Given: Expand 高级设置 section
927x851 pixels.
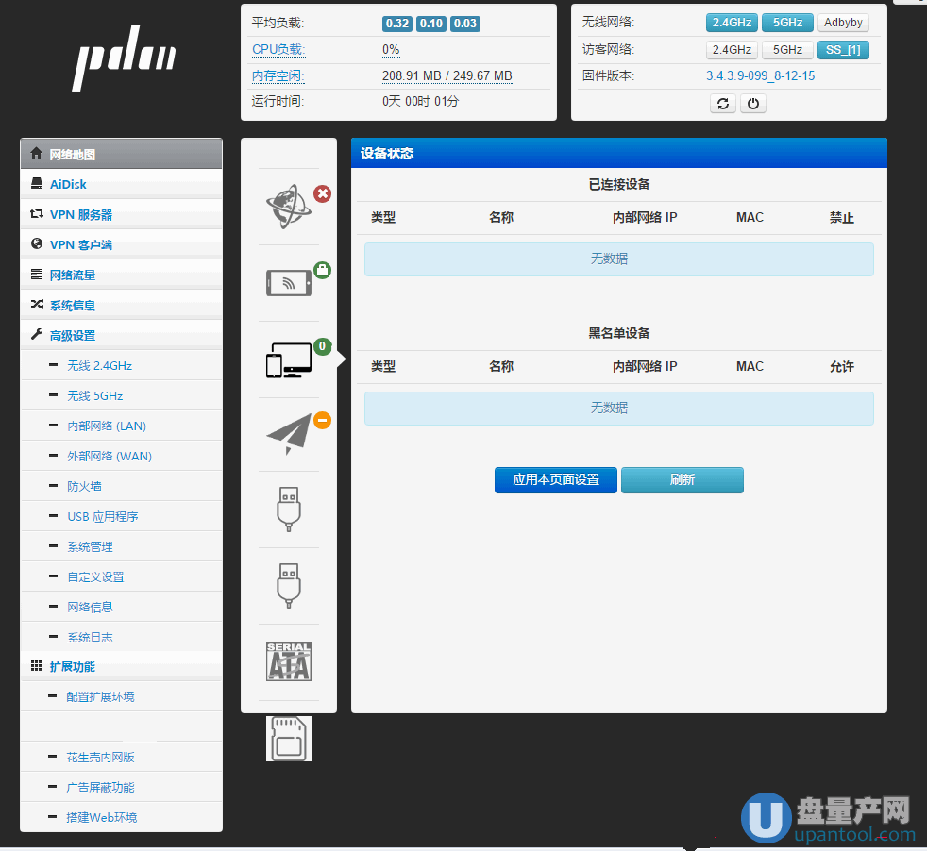Looking at the screenshot, I should [121, 335].
